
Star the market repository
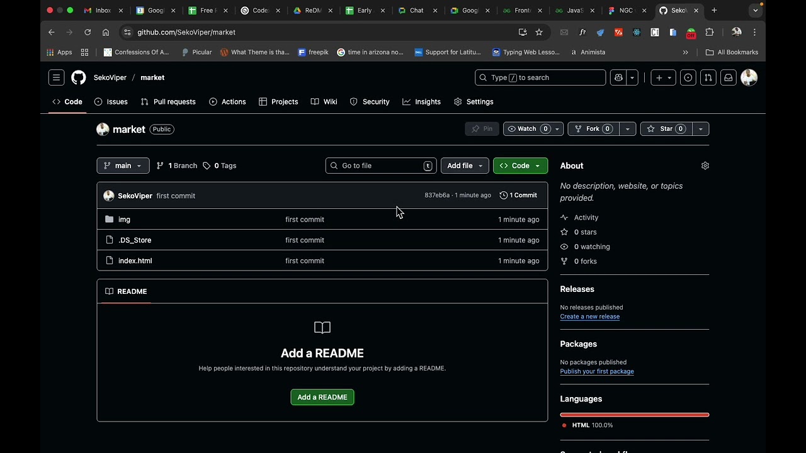(x=666, y=129)
